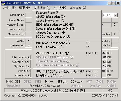Click the greyed SSE2 feature label
The image size is (121, 101).
pos(27,82)
